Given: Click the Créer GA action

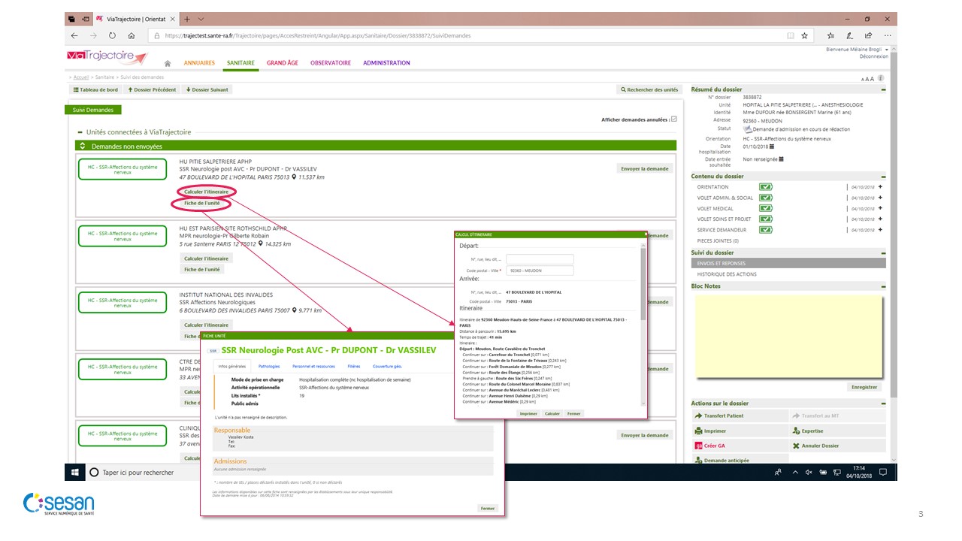Looking at the screenshot, I should [x=710, y=446].
